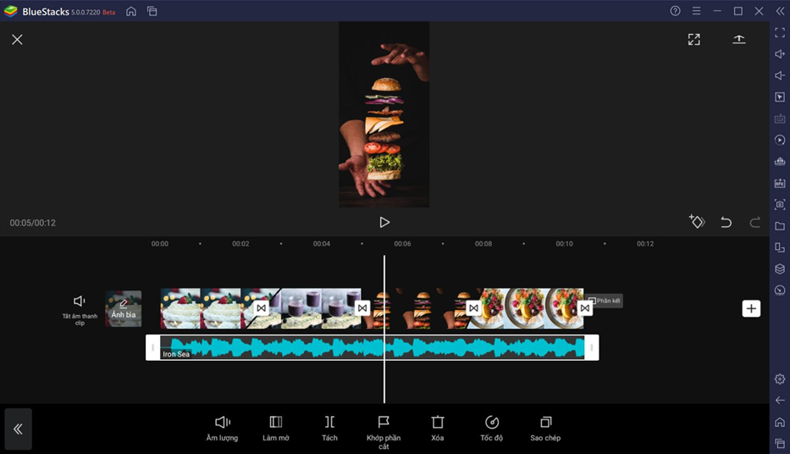Rotate screen via BlueStacks sidebar icon
This screenshot has width=790, height=454.
(780, 247)
